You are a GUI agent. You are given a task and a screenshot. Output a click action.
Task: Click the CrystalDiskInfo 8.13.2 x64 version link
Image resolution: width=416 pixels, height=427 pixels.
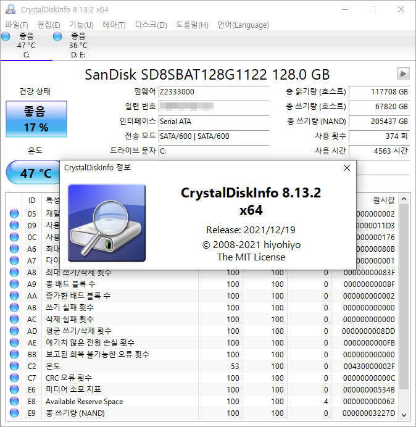point(251,201)
